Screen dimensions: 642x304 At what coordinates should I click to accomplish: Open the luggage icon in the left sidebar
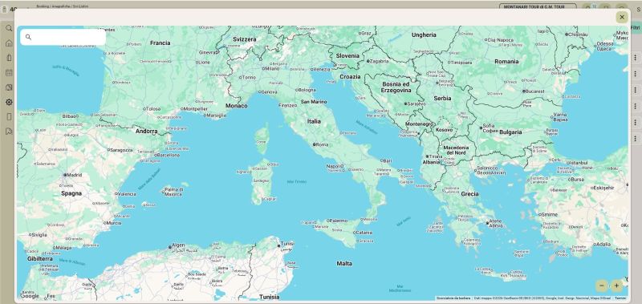point(9,58)
